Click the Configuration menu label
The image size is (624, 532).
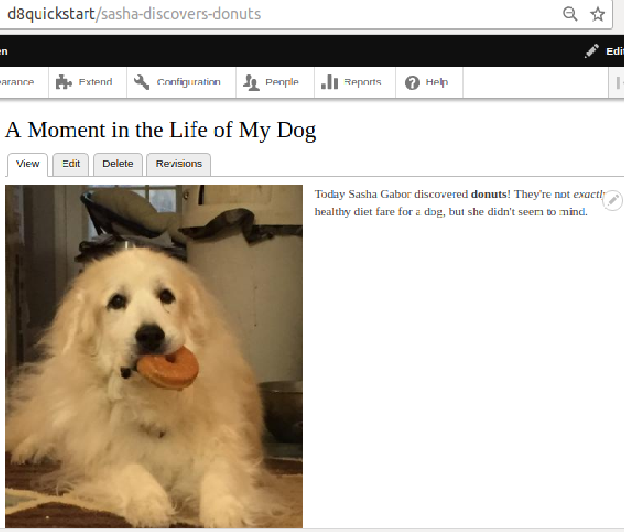pyautogui.click(x=189, y=82)
